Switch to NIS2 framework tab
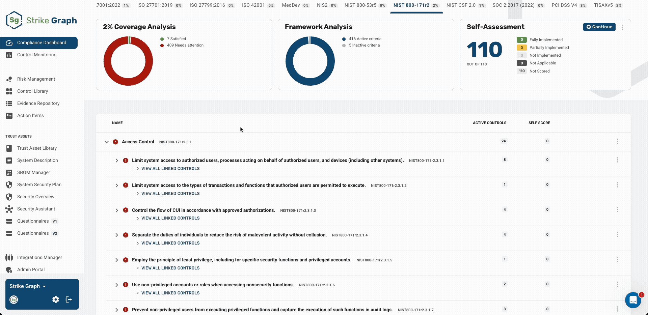Viewport: 648px width, 315px height. [x=326, y=5]
